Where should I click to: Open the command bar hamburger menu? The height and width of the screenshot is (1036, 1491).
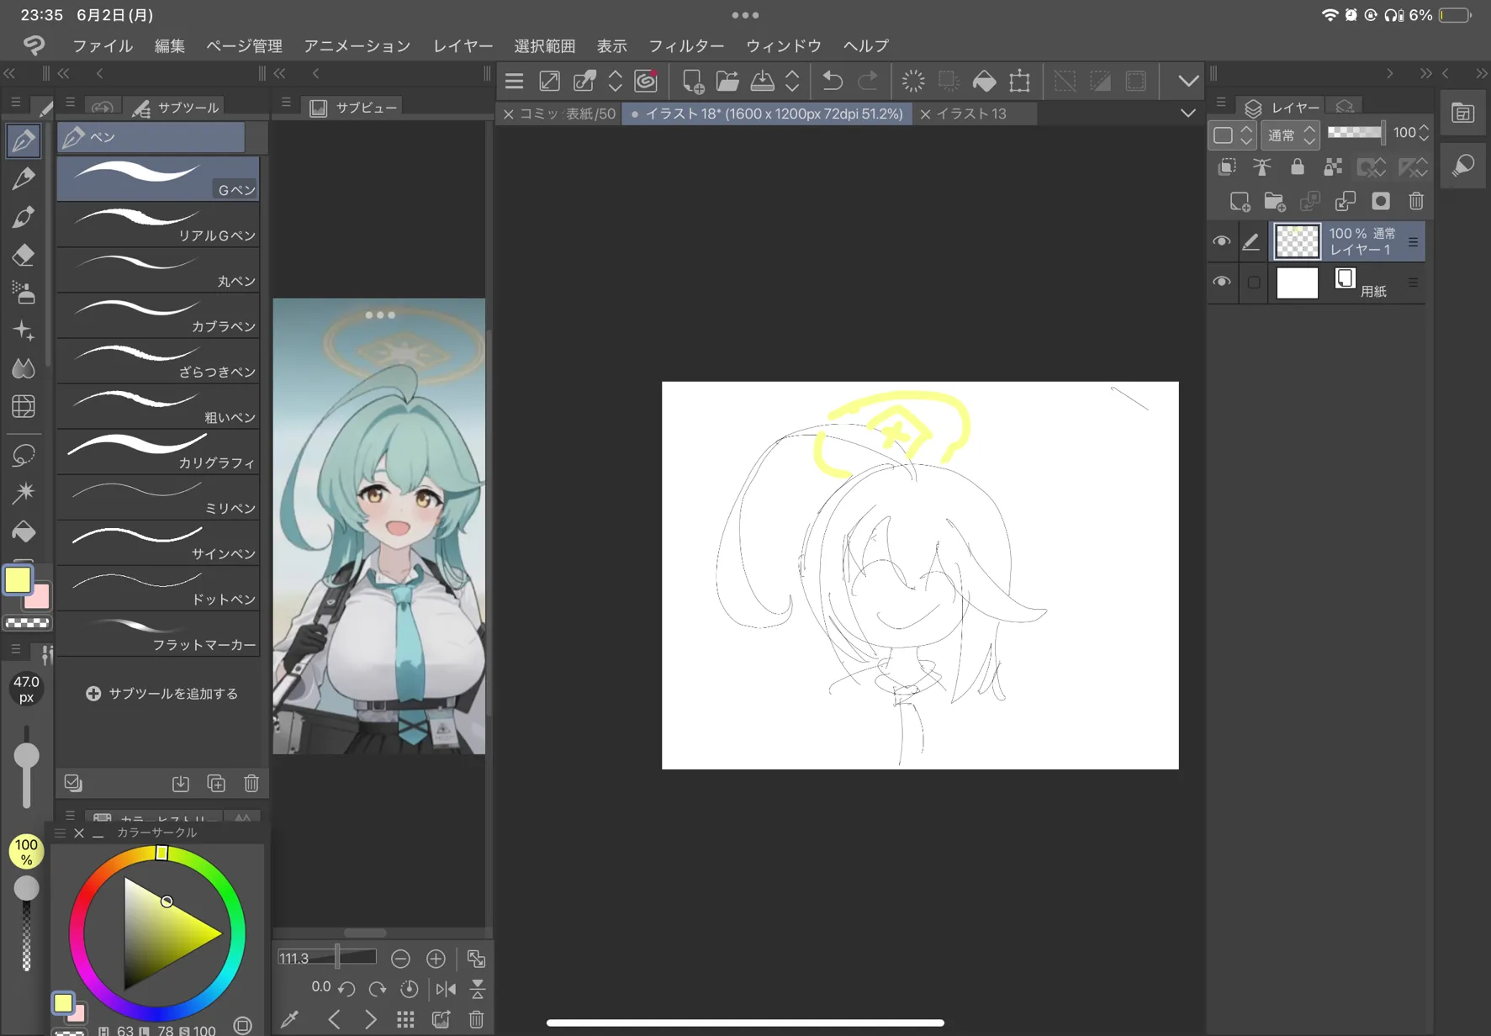pos(514,81)
